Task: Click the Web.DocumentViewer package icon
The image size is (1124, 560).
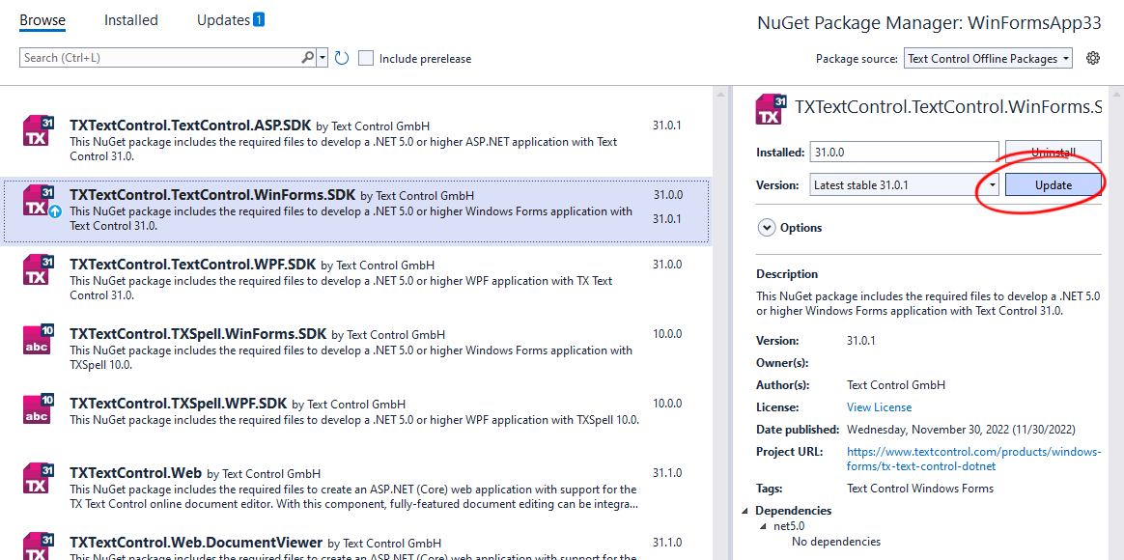Action: point(38,546)
